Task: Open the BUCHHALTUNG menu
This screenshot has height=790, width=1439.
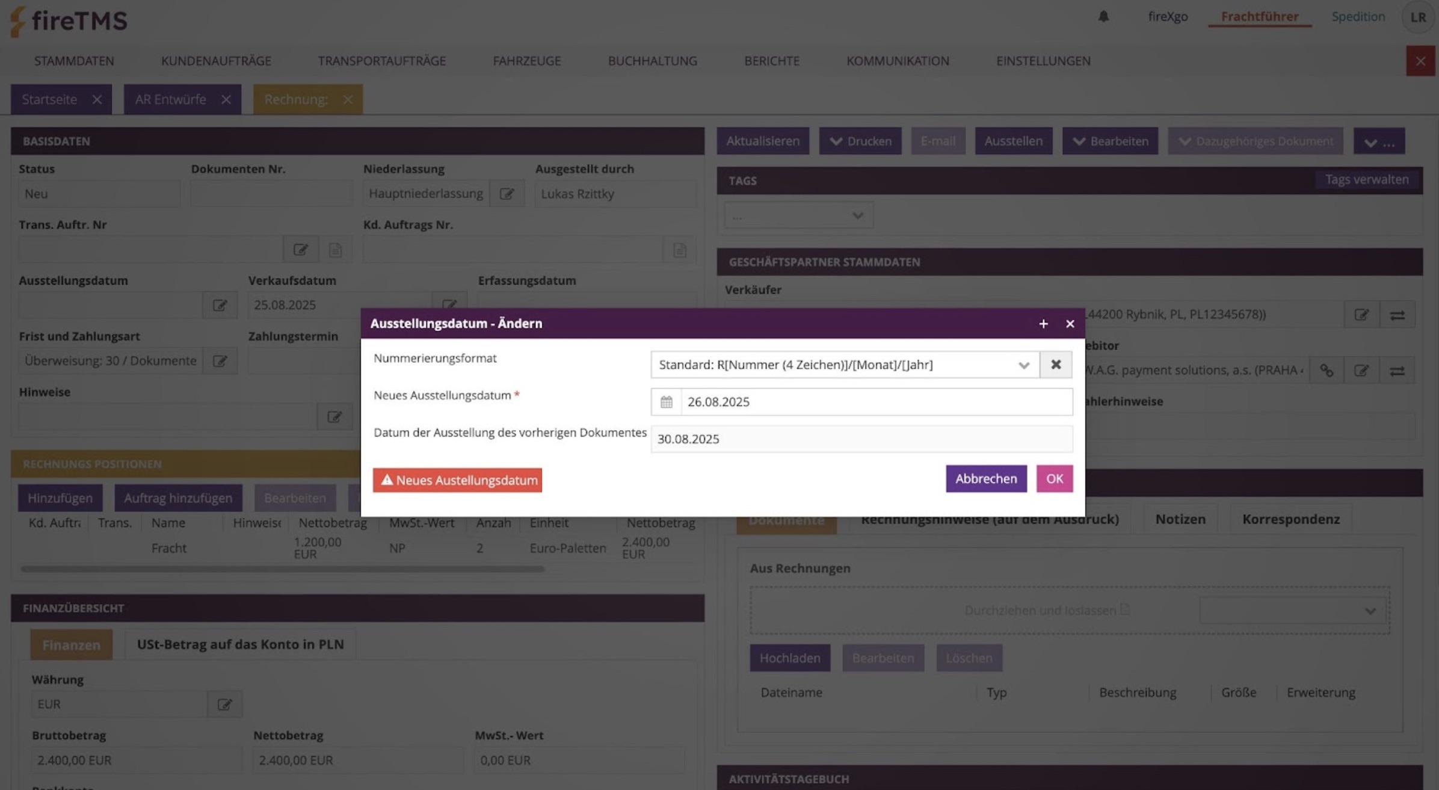Action: 652,61
